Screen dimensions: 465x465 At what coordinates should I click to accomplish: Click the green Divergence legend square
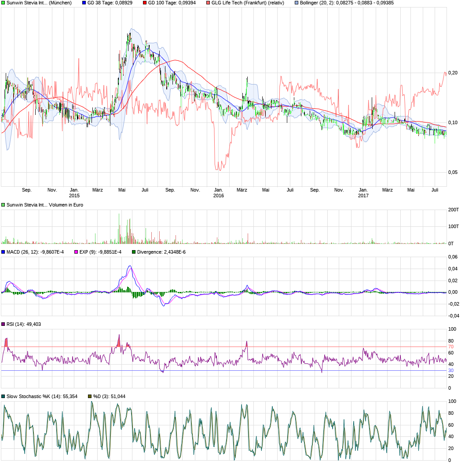pos(134,252)
